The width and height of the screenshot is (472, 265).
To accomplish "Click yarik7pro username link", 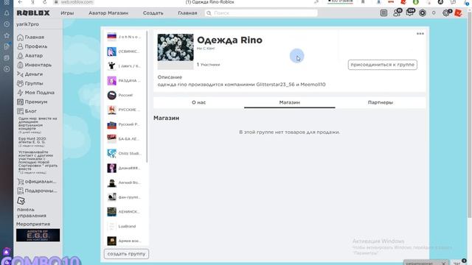I will click(27, 24).
